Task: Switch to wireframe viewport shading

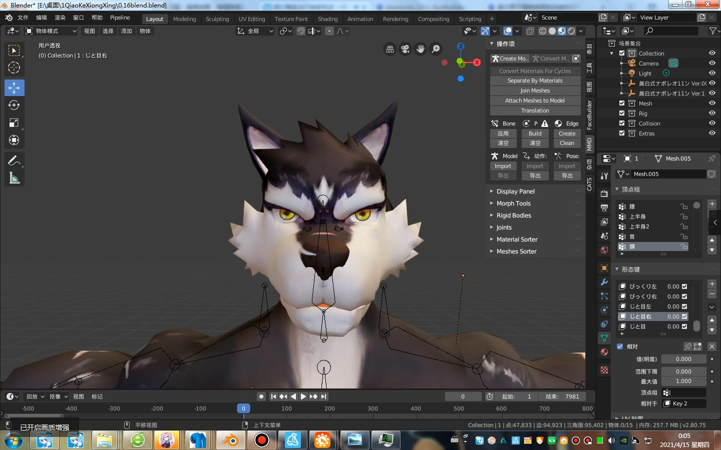Action: [543, 31]
